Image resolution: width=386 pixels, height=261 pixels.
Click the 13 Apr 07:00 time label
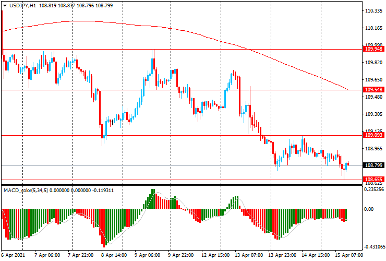point(249,255)
